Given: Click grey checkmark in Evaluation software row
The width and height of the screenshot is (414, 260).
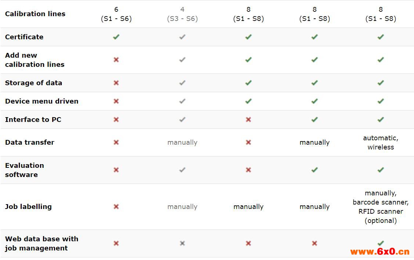Looking at the screenshot, I should point(182,170).
